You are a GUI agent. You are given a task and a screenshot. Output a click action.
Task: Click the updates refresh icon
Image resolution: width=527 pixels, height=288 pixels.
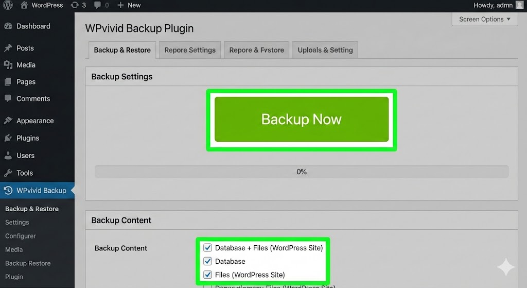coord(75,5)
